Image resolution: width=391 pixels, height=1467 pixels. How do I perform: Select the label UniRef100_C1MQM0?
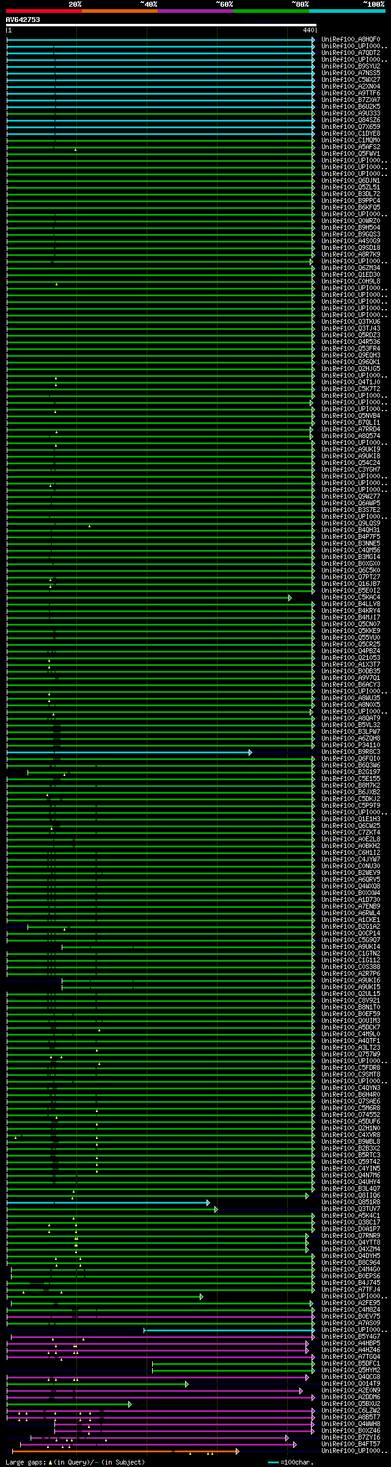351,140
